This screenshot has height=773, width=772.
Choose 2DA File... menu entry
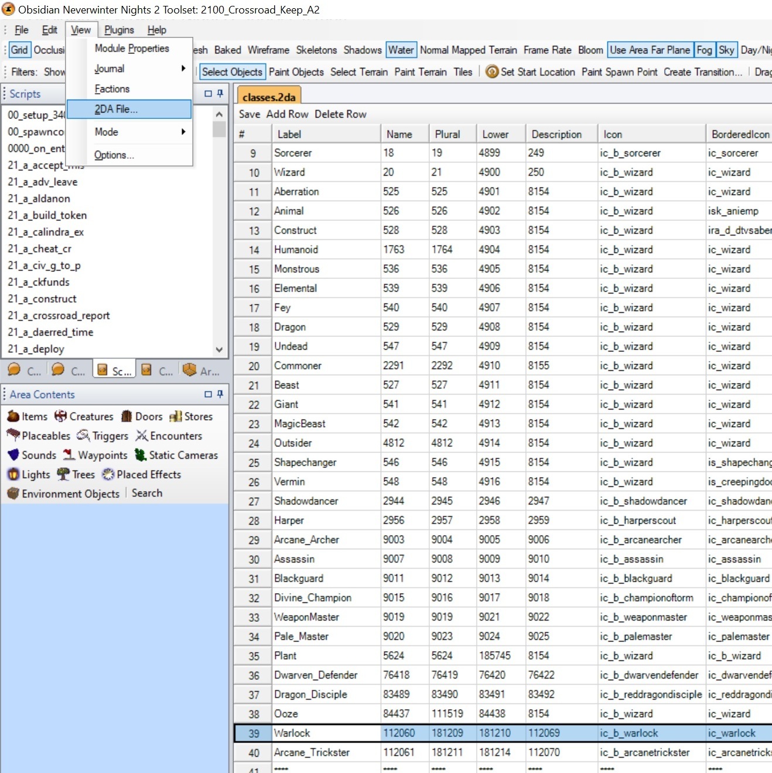coord(129,109)
